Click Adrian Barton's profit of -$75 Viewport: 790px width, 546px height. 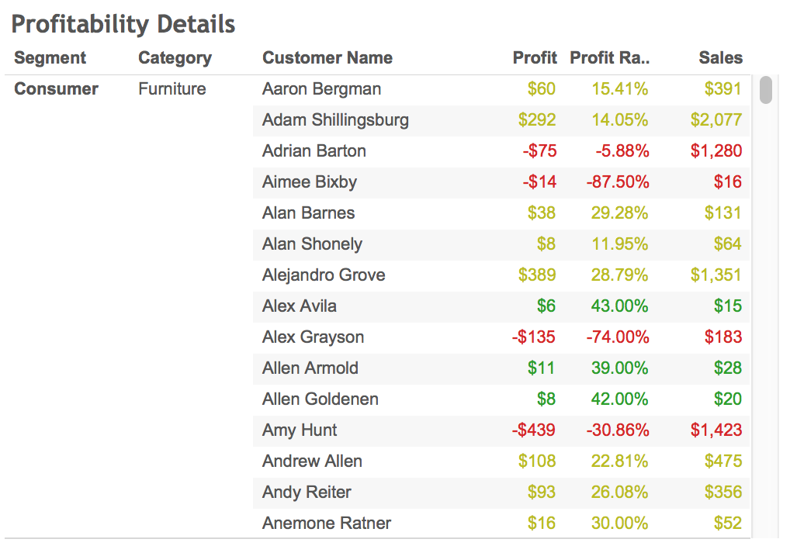(539, 150)
